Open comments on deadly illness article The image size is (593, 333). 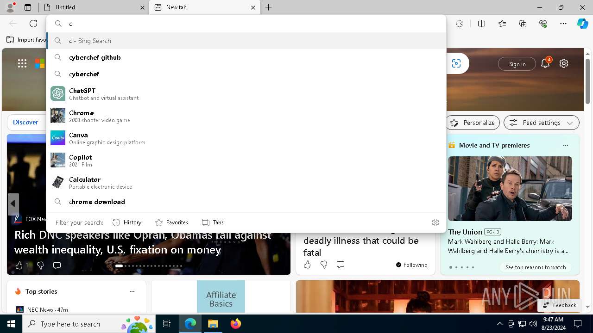tap(341, 265)
